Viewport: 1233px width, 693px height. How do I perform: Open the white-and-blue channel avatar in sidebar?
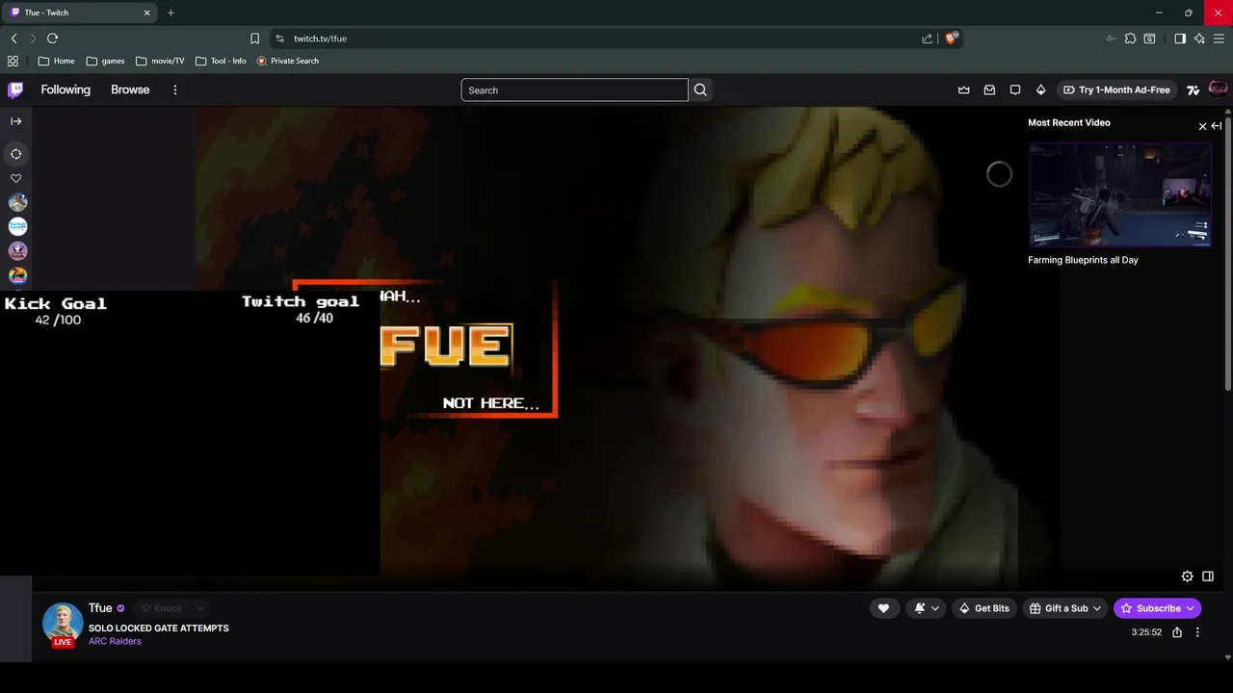coord(17,226)
